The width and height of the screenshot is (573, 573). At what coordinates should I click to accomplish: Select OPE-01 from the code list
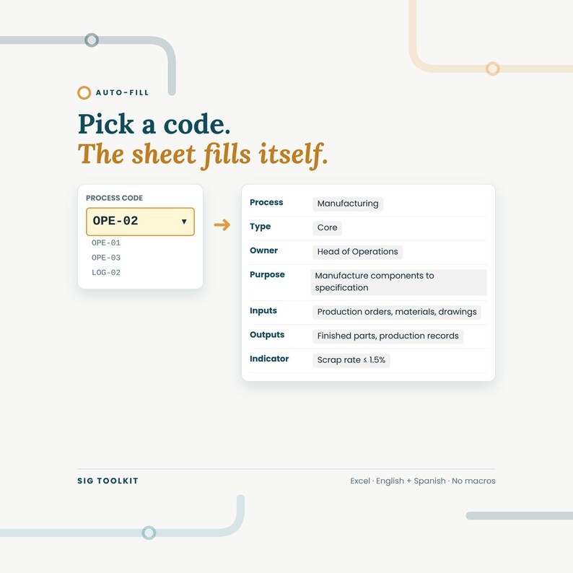click(x=106, y=242)
